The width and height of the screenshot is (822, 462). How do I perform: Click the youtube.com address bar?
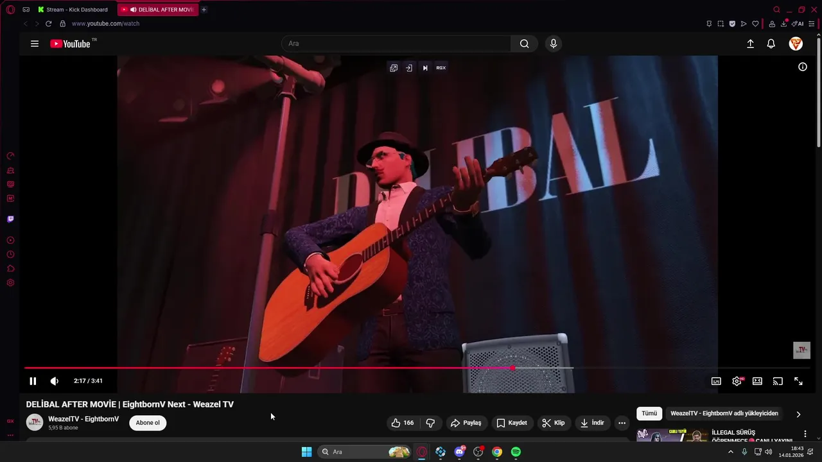coord(105,24)
